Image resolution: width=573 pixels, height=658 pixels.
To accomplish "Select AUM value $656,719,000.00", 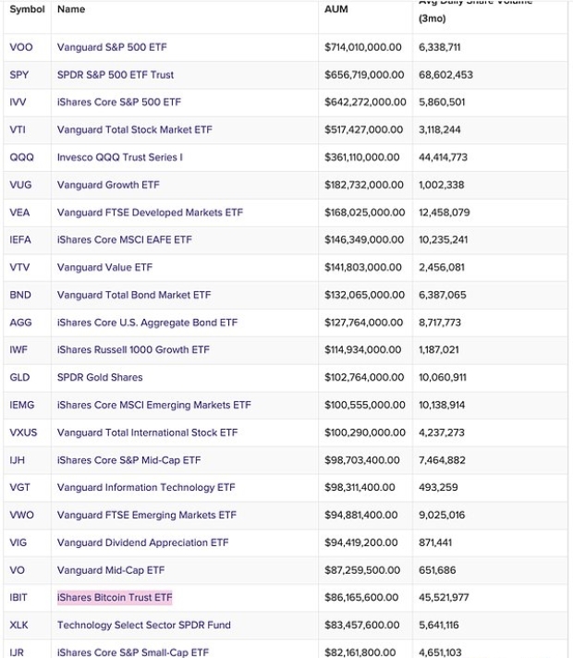I will pos(364,75).
